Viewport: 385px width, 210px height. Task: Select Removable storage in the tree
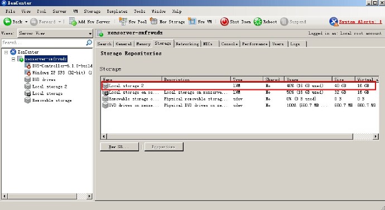click(52, 101)
